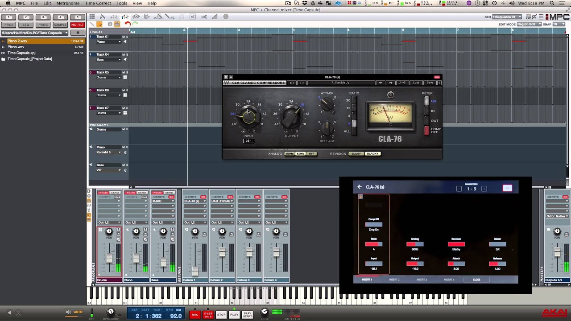Switch to INSERT 2 tab in hardware panel
571x321 pixels.
[x=394, y=280]
